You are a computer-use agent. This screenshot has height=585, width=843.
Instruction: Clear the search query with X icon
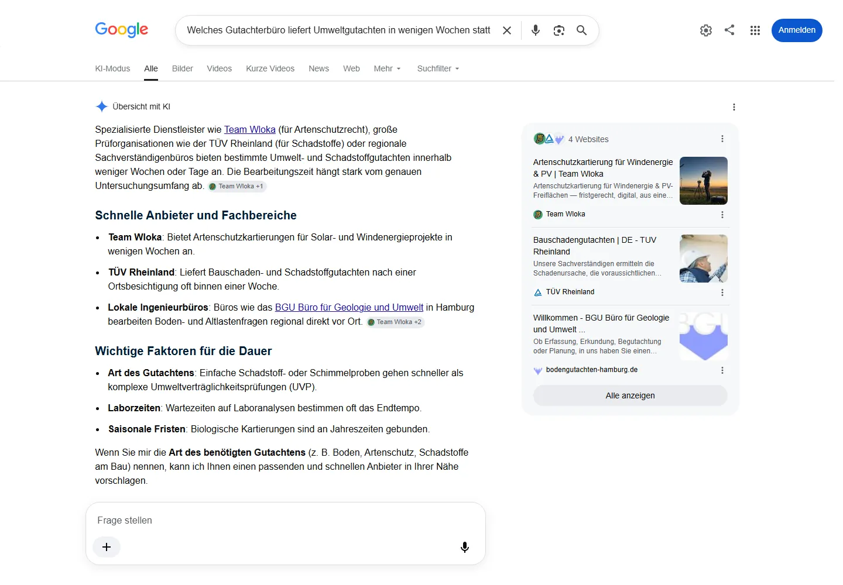(507, 30)
